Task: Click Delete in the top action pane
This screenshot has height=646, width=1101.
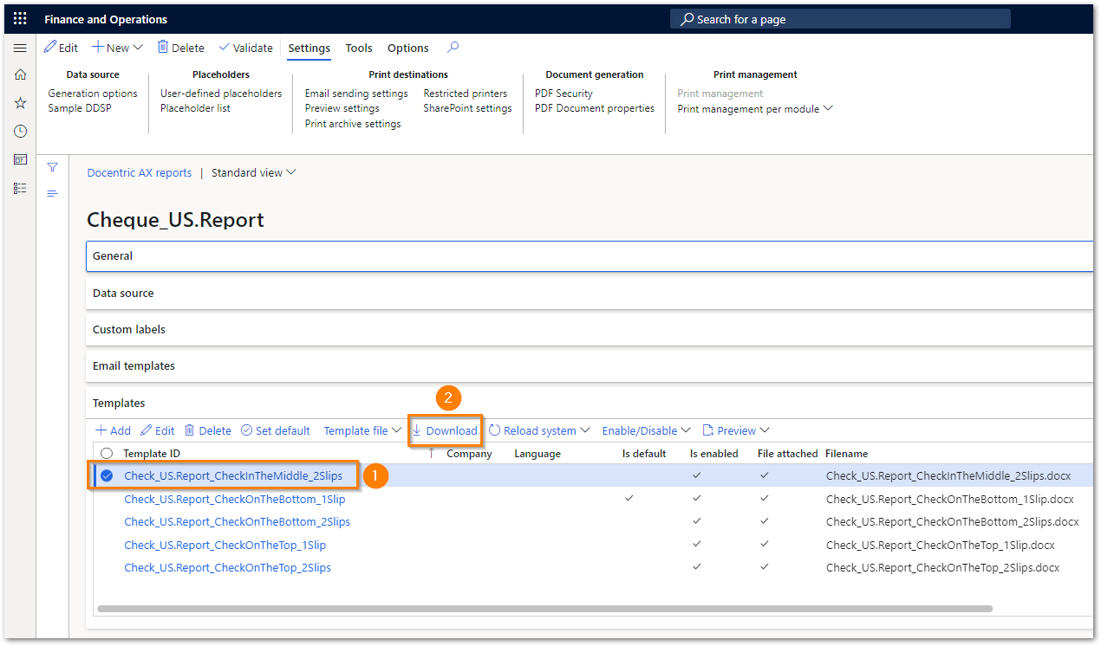Action: [x=180, y=48]
